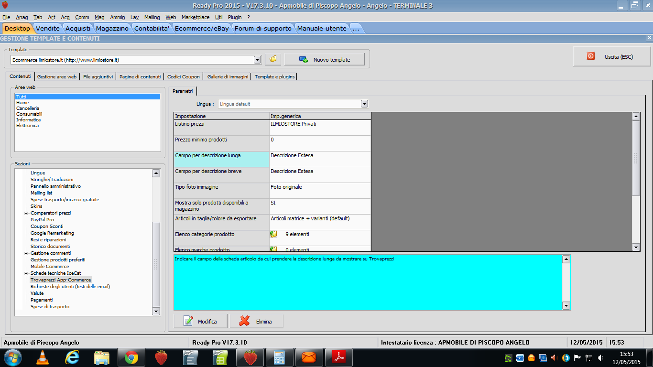This screenshot has width=653, height=367.
Task: Expand Schede tecniche IceCat node
Action: (x=26, y=273)
